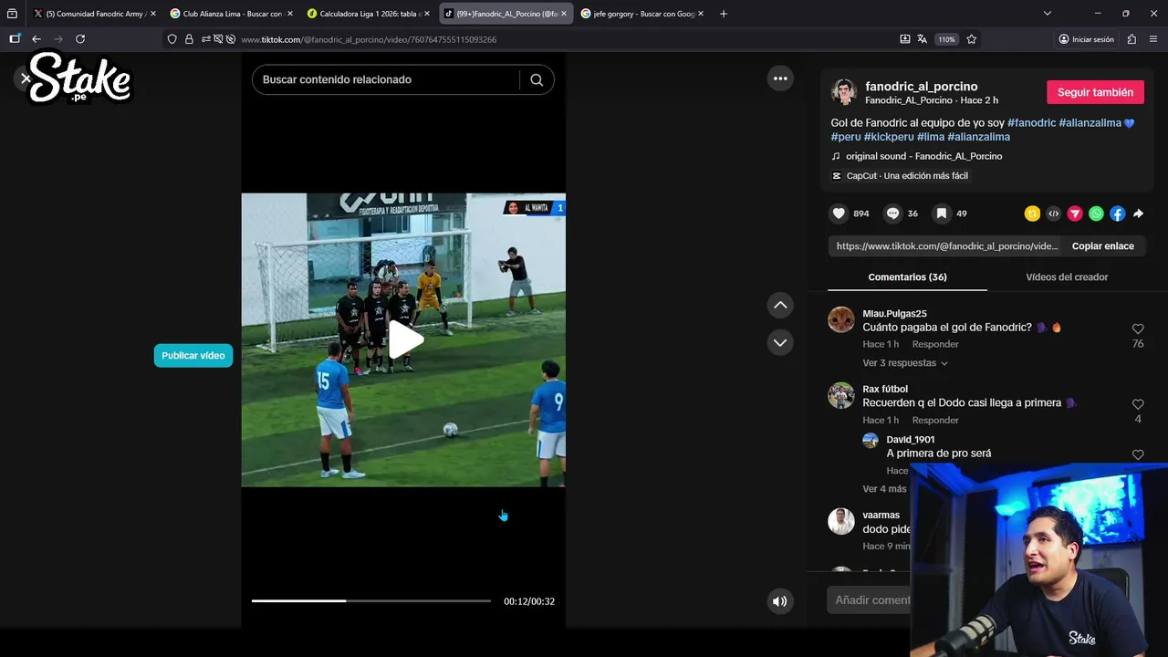Image resolution: width=1168 pixels, height=657 pixels.
Task: Click Copiar enlace button
Action: point(1102,246)
